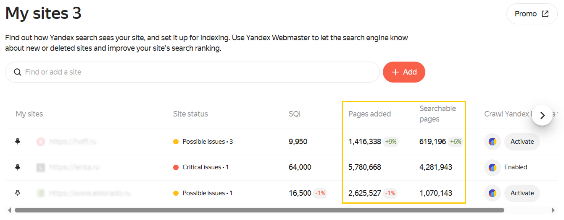Click the left arrow of horizontal scrollbar
This screenshot has height=220, width=564.
coord(9,210)
